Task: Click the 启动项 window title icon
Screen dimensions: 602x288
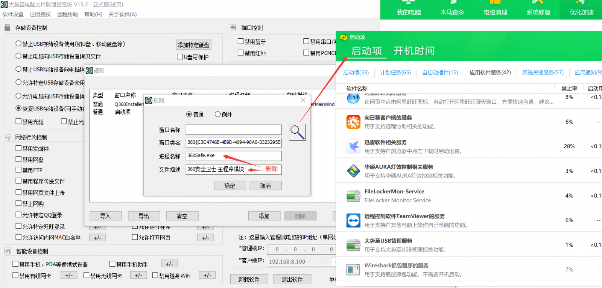Action: click(344, 37)
